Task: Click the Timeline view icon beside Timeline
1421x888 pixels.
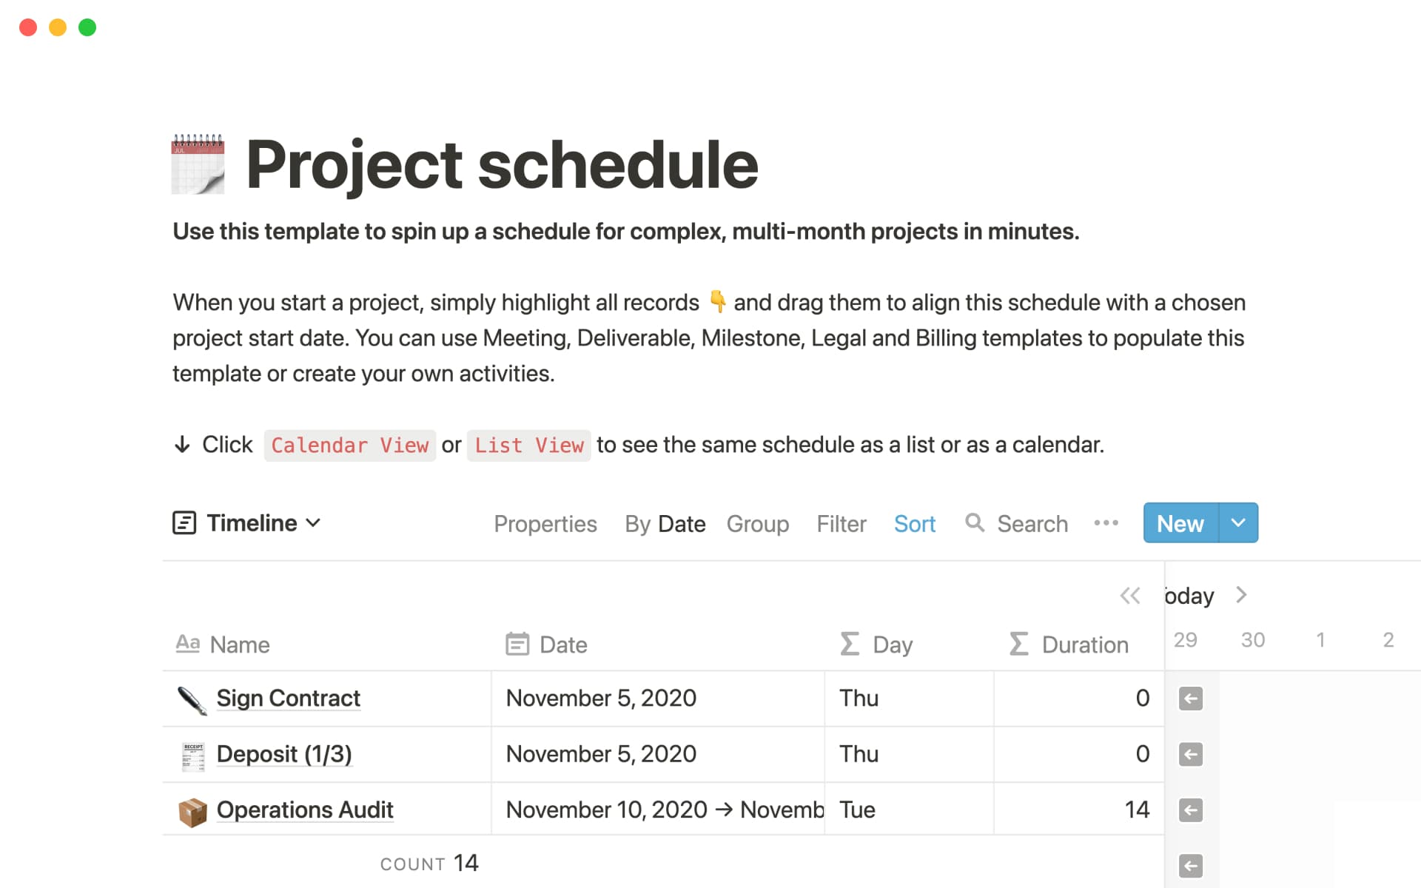Action: (185, 523)
